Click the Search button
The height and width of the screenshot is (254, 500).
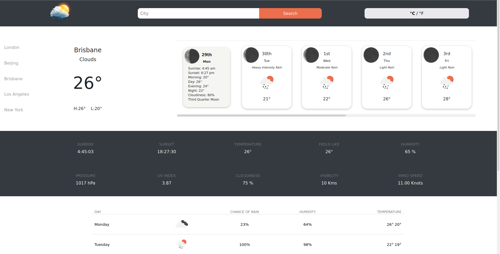coord(290,13)
